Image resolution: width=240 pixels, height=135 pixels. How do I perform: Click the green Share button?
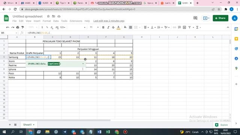coord(220,18)
